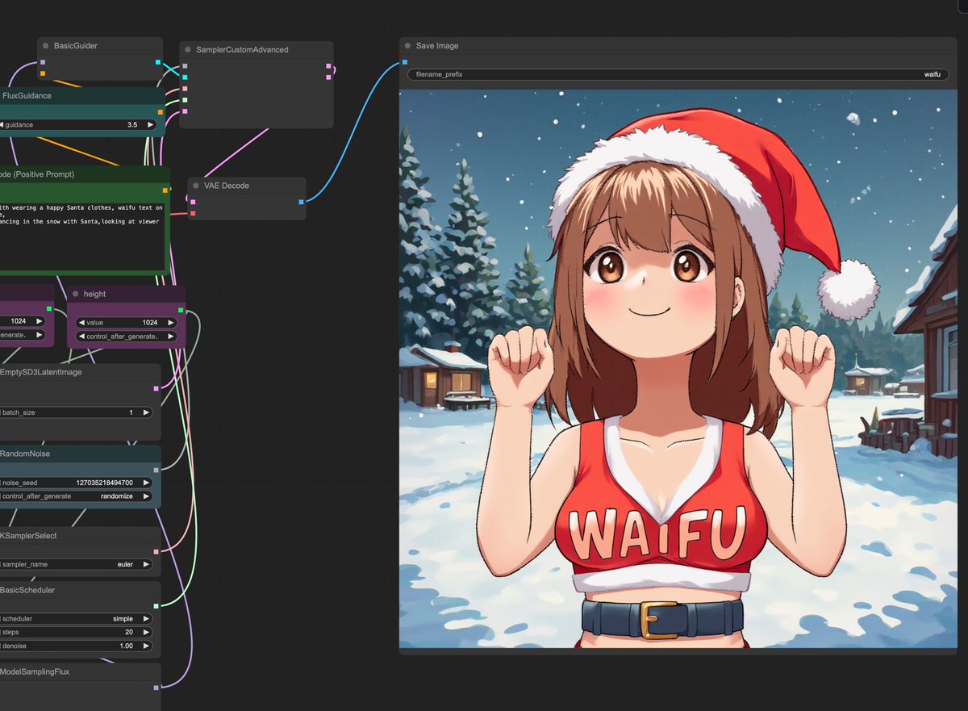This screenshot has height=711, width=968.
Task: Open the sampler_name dropdown showing euler
Action: coord(97,564)
